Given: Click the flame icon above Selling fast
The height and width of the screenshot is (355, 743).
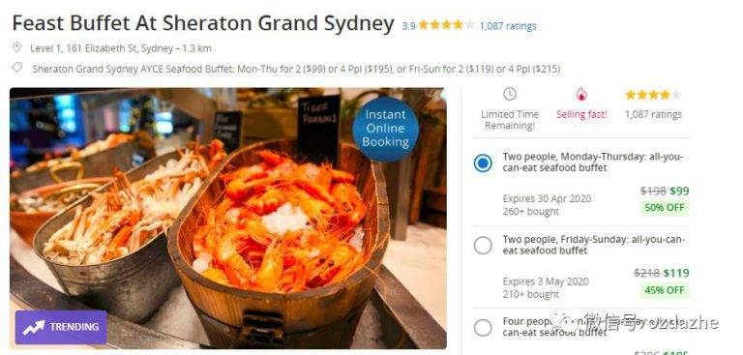Looking at the screenshot, I should coord(581,95).
